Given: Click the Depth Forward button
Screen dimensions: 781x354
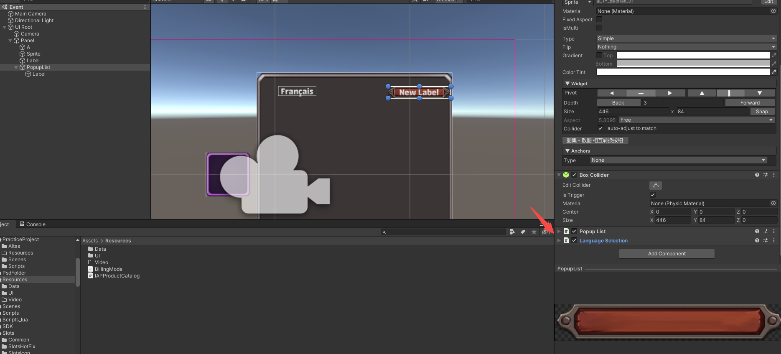Looking at the screenshot, I should (750, 103).
